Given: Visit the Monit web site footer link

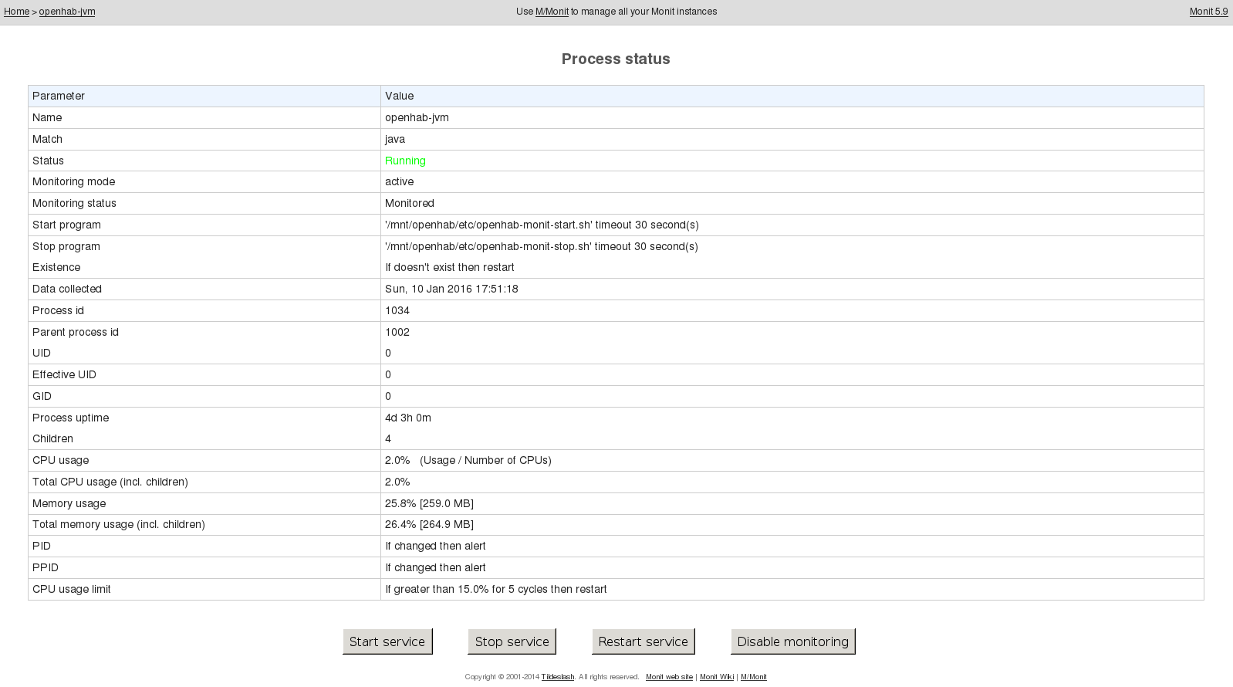Looking at the screenshot, I should [669, 677].
